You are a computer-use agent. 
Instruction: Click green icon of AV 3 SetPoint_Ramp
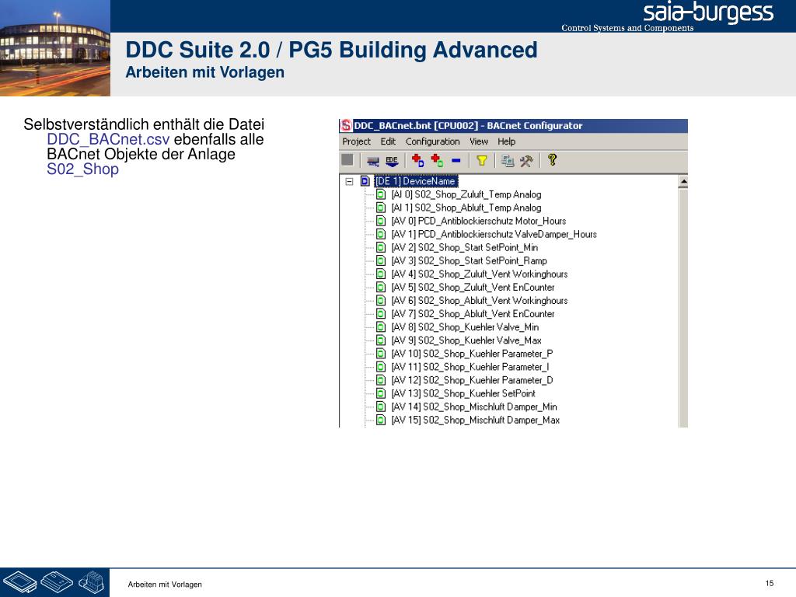click(x=381, y=260)
